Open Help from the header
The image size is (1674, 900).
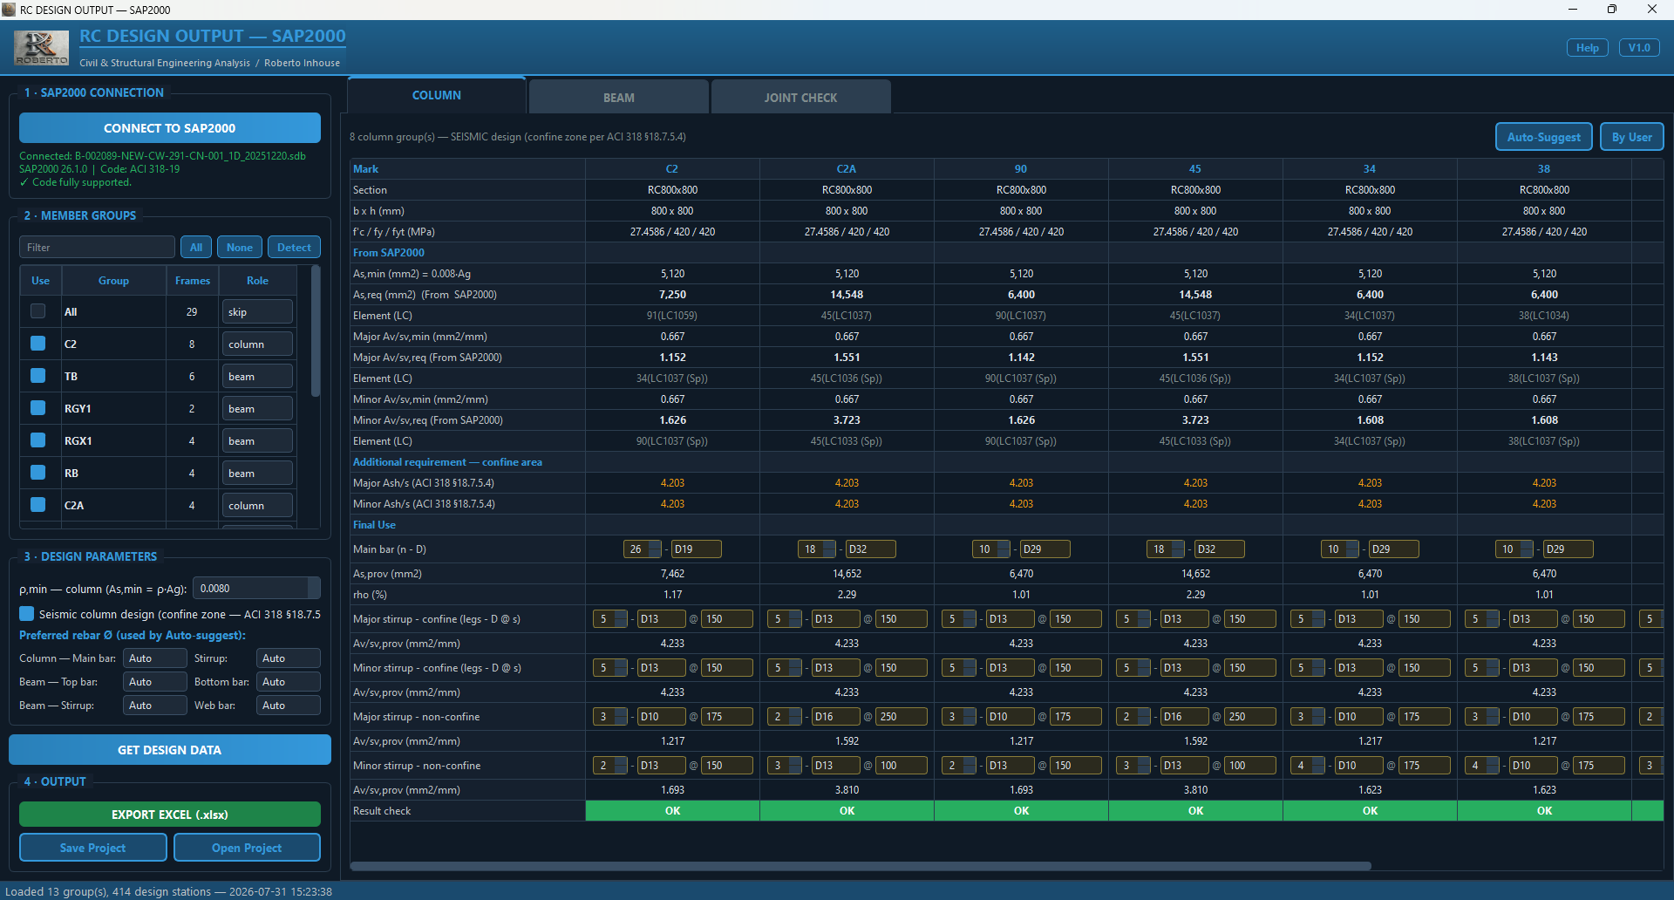[x=1588, y=48]
